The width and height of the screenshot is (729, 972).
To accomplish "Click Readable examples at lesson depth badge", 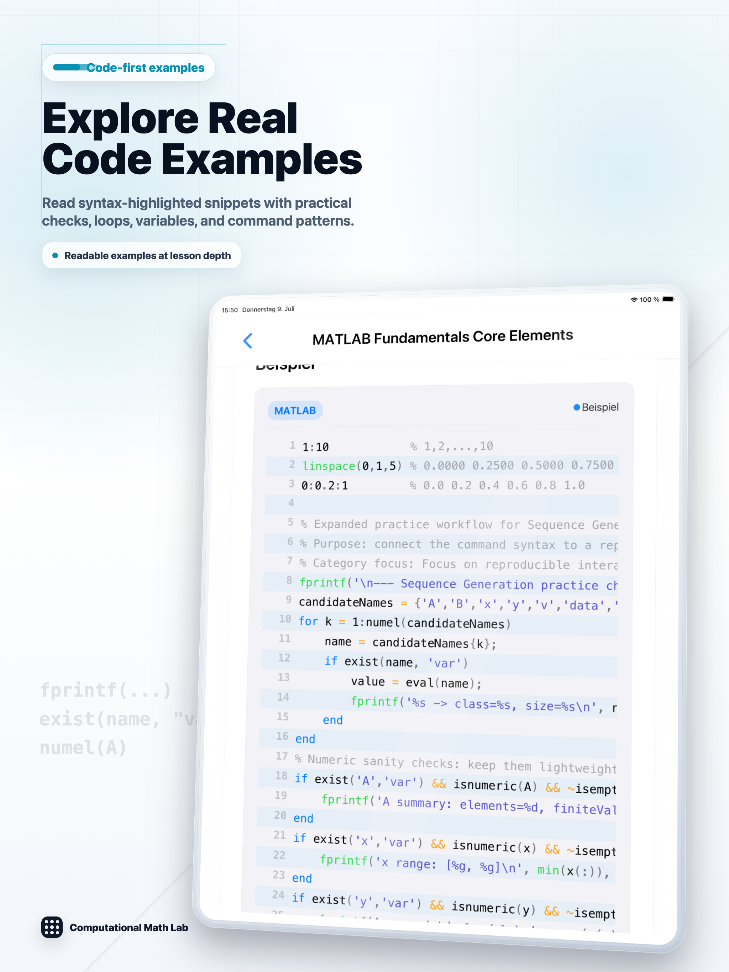I will (142, 255).
